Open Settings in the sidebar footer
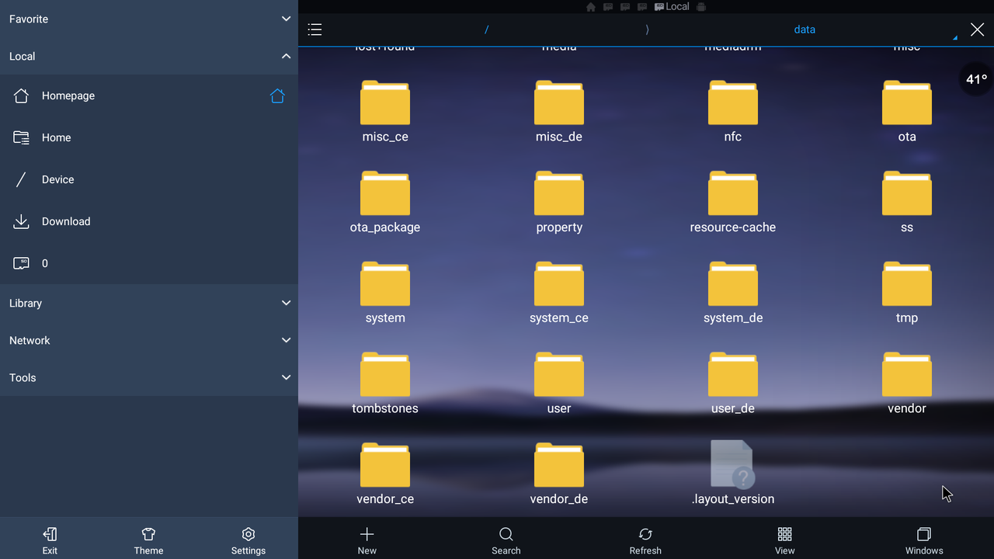This screenshot has width=994, height=559. coord(248,540)
